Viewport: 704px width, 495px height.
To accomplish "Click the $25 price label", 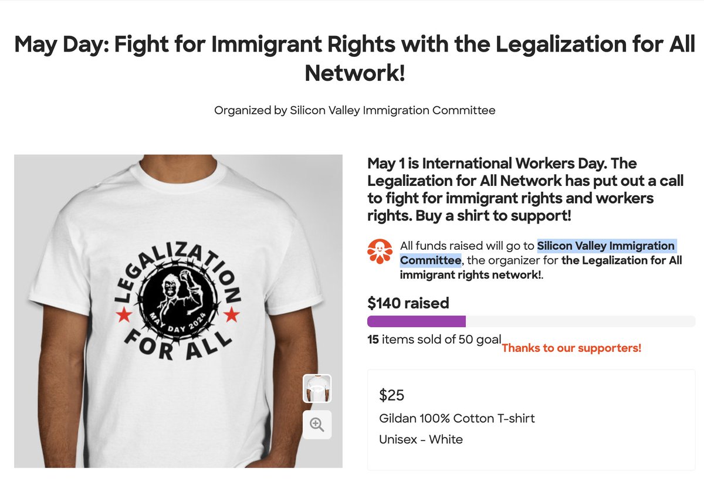I will [392, 395].
